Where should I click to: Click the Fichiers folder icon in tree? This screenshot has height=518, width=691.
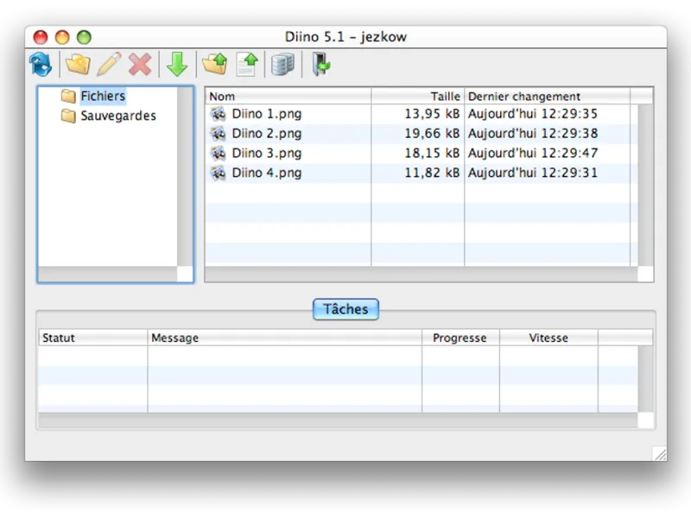68,96
